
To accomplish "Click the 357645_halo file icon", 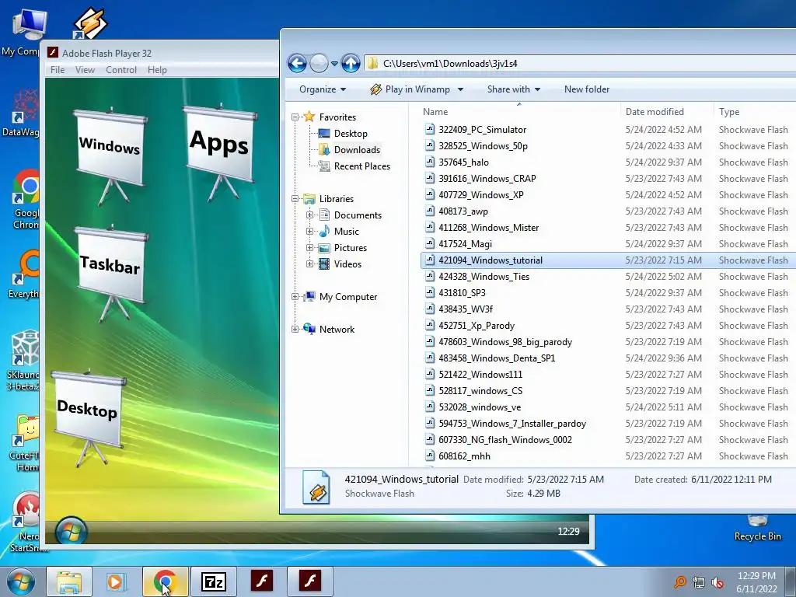I will [x=430, y=162].
